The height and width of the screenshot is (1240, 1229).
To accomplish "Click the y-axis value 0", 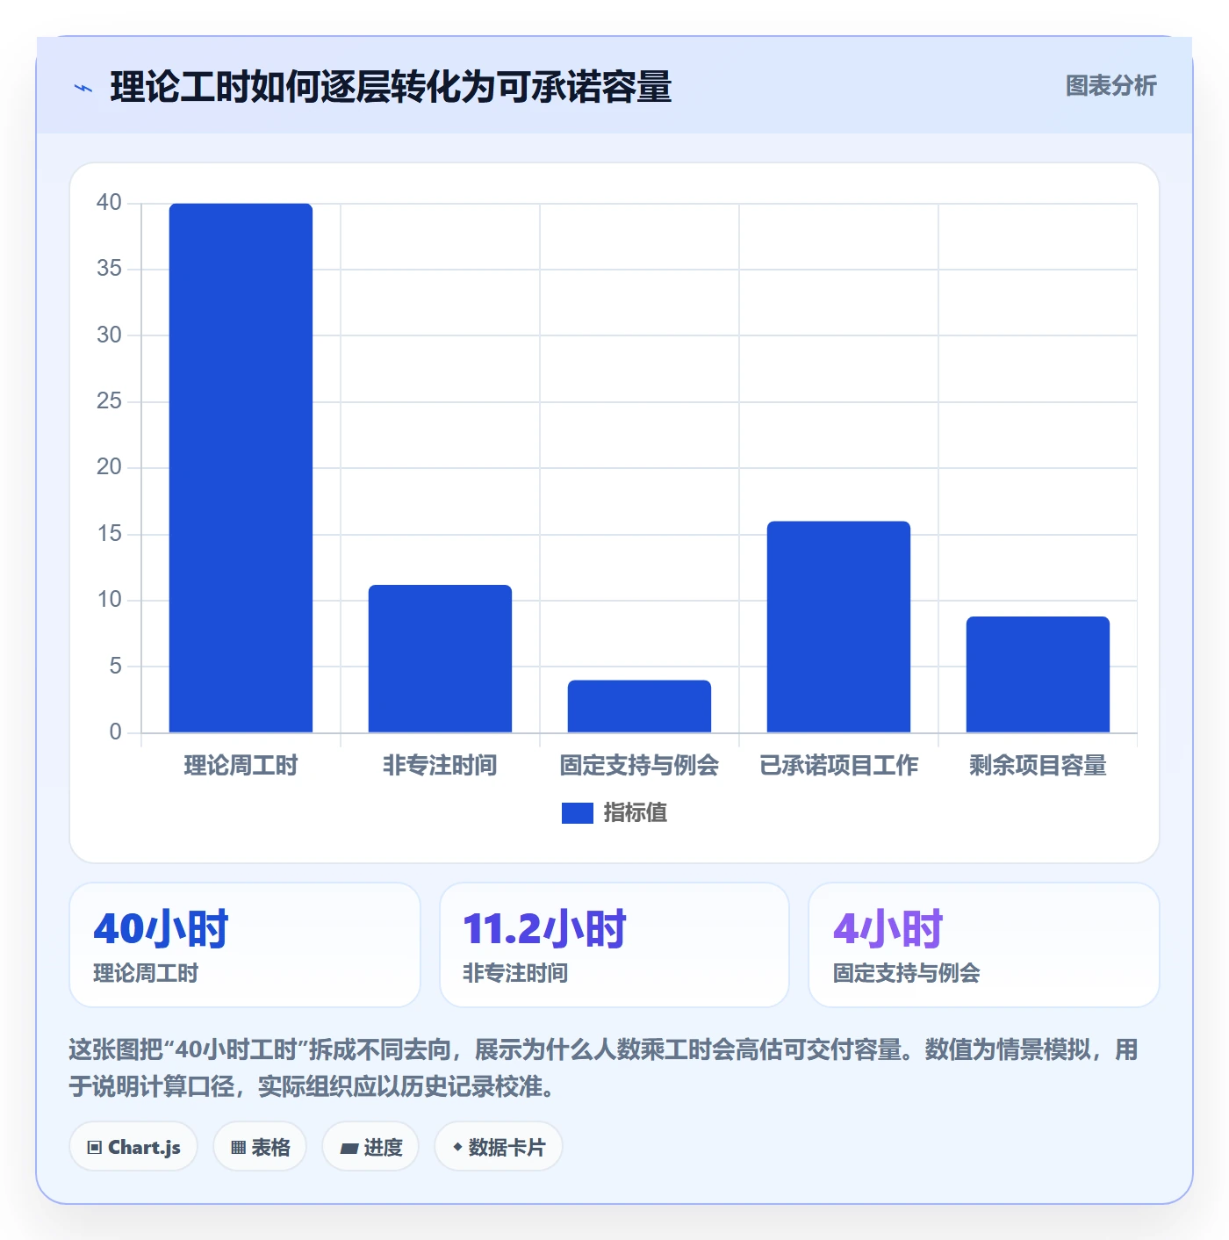I will coord(115,732).
